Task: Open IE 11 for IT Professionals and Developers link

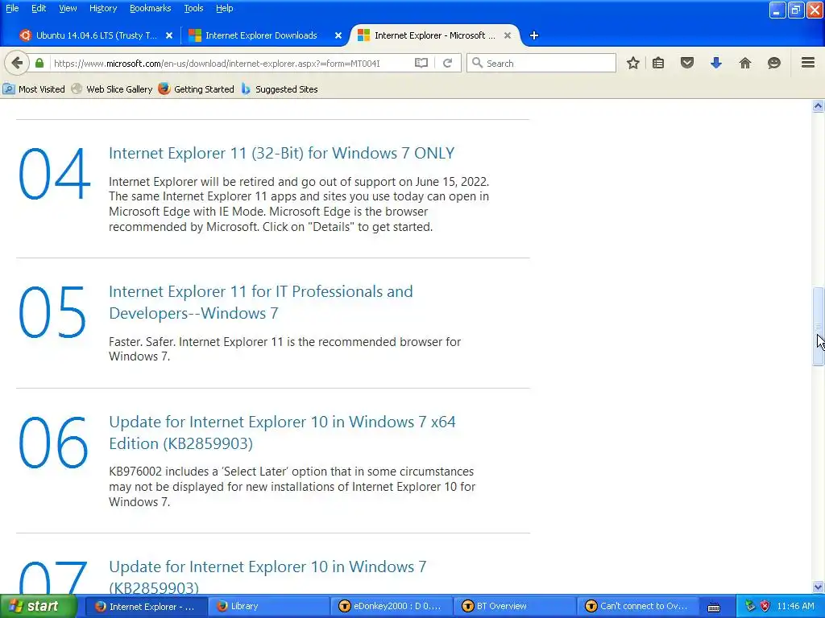Action: click(260, 303)
